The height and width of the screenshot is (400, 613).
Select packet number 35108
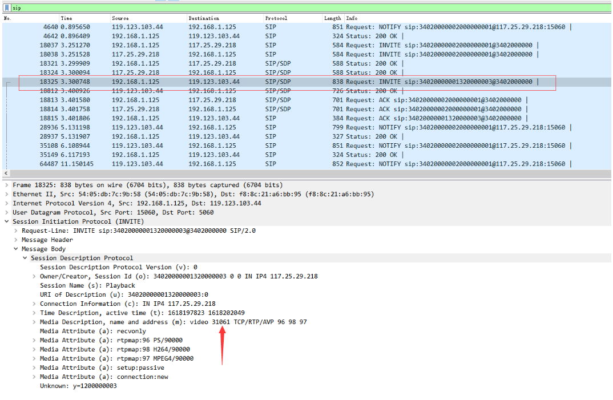click(x=306, y=146)
